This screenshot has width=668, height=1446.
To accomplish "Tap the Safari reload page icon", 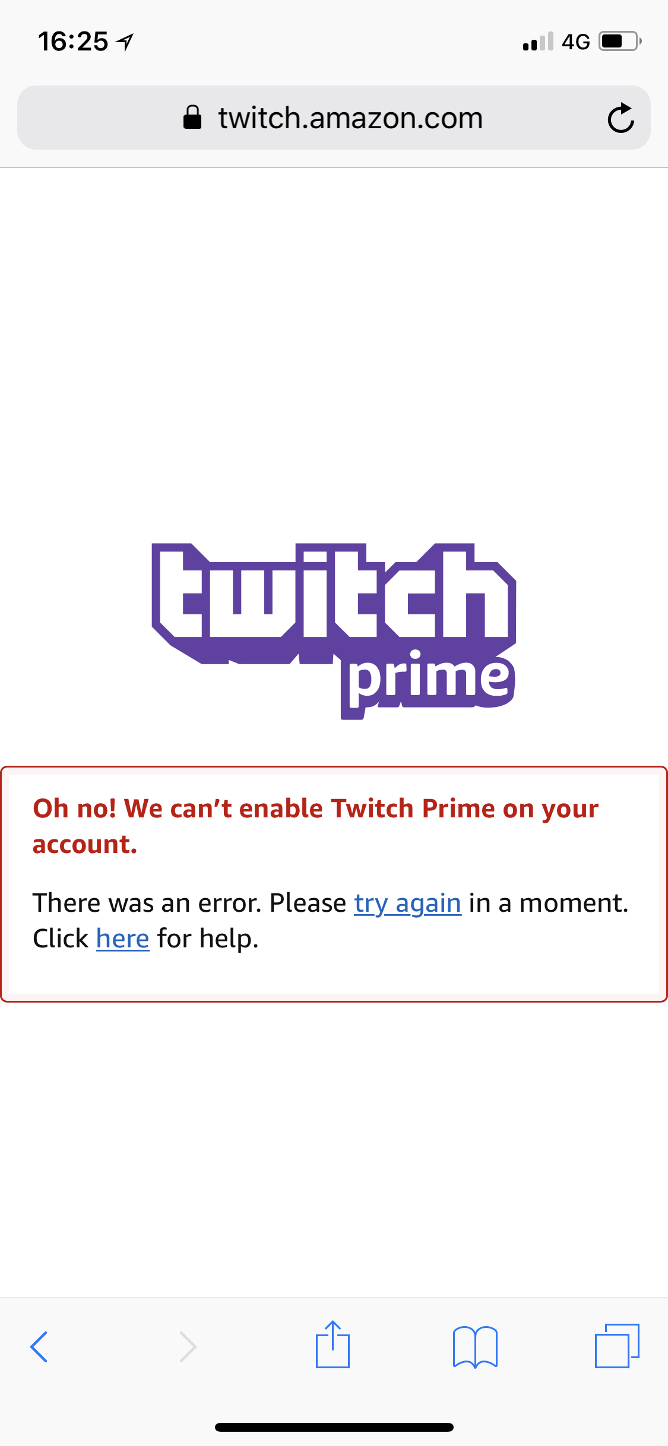I will pos(621,118).
